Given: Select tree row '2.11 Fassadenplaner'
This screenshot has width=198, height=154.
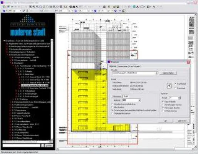Looking at the screenshot, I should [x=21, y=121].
